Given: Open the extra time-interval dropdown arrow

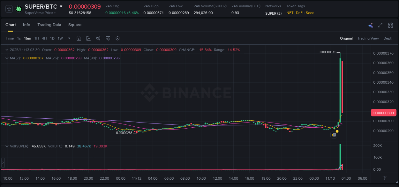Looking at the screenshot, I should pyautogui.click(x=69, y=38).
